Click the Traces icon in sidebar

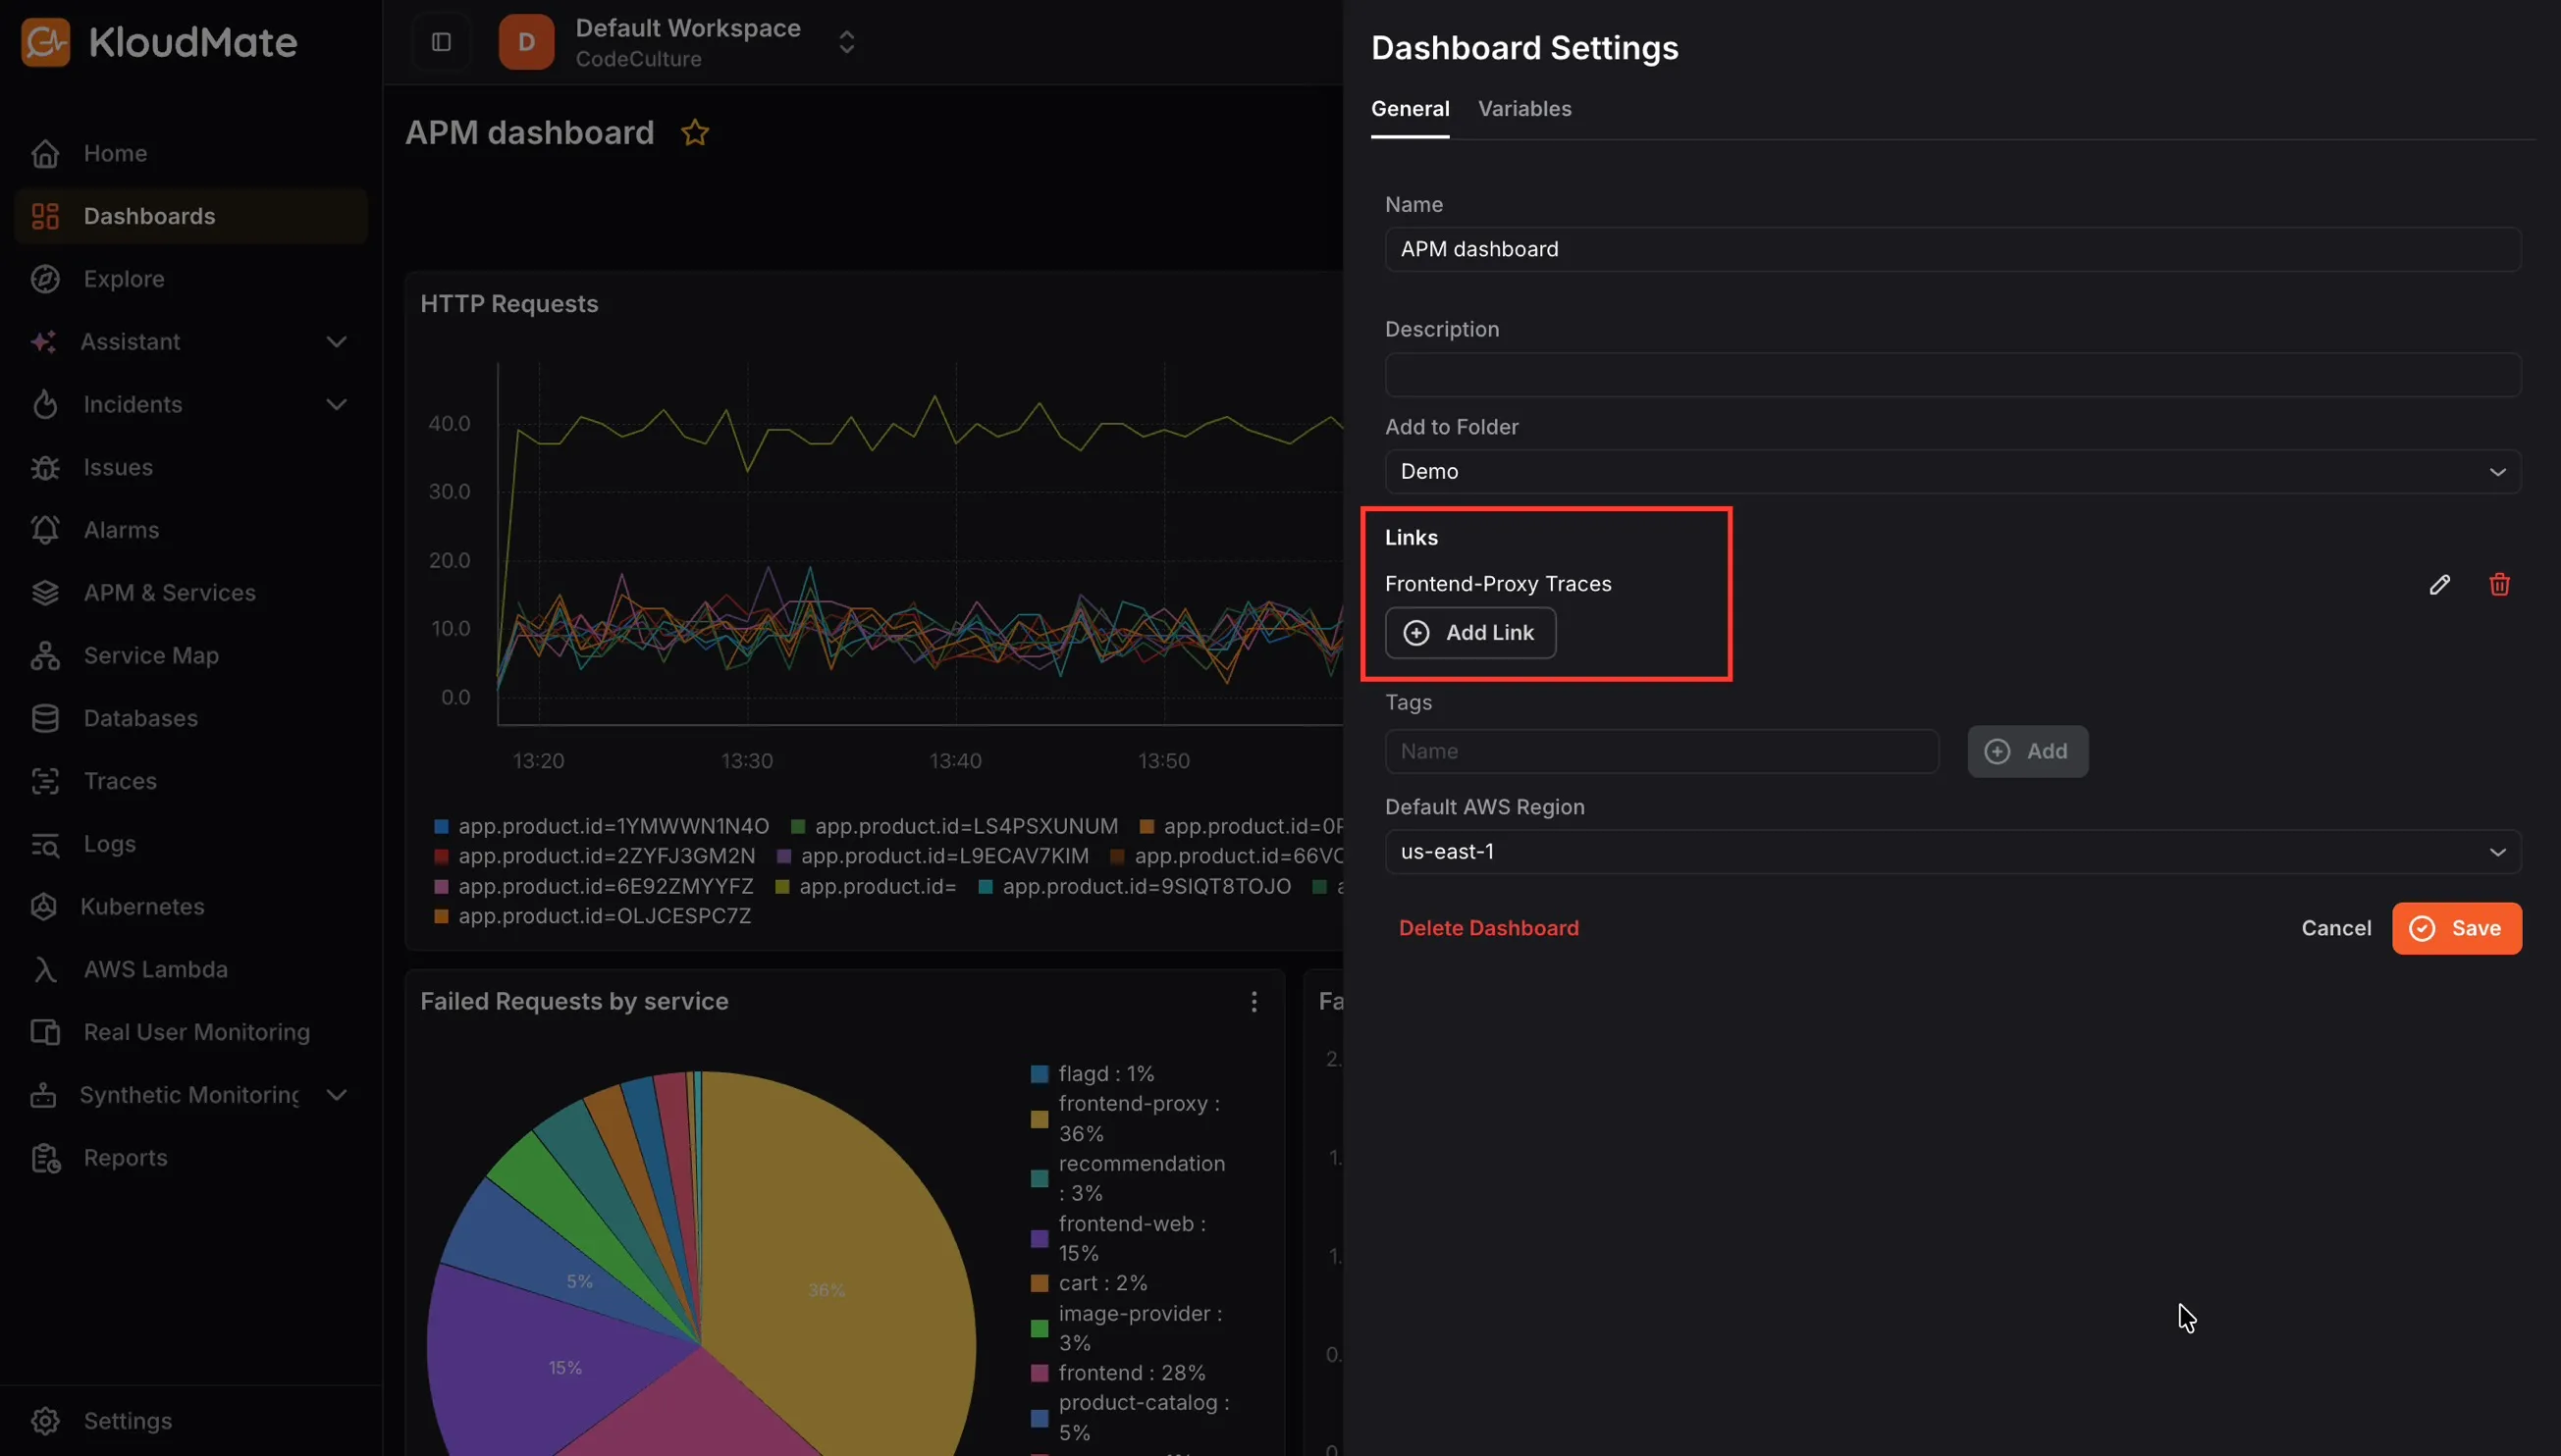(45, 781)
